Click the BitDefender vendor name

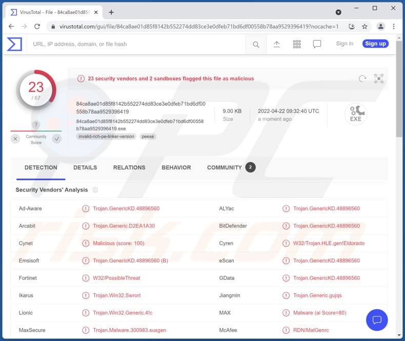pyautogui.click(x=233, y=226)
